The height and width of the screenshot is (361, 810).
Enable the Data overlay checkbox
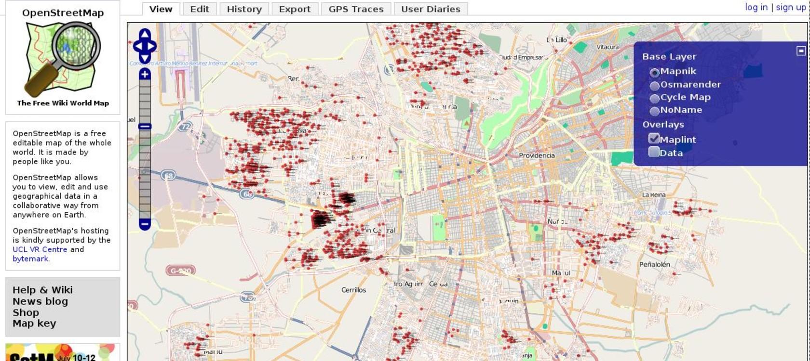coord(654,152)
